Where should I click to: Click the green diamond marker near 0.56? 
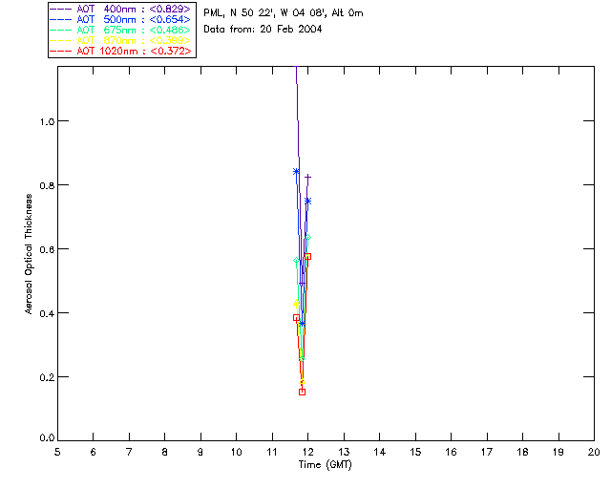click(296, 260)
